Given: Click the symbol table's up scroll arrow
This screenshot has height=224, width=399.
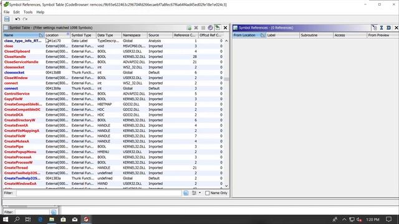Looking at the screenshot, I should (226, 40).
